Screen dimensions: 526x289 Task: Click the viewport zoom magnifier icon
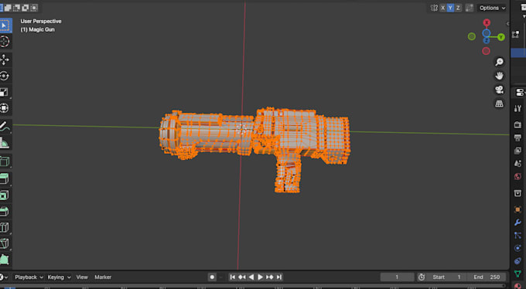[499, 62]
